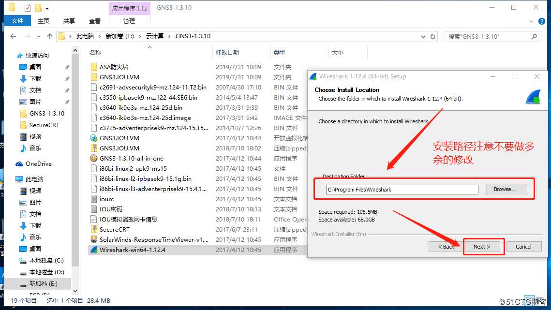This screenshot has width=551, height=310.
Task: Select the GNS3-1.3.10-all-in-one installer icon
Action: pos(94,159)
